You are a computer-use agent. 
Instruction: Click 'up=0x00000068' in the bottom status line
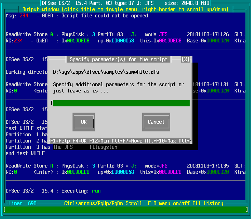pos(116,172)
